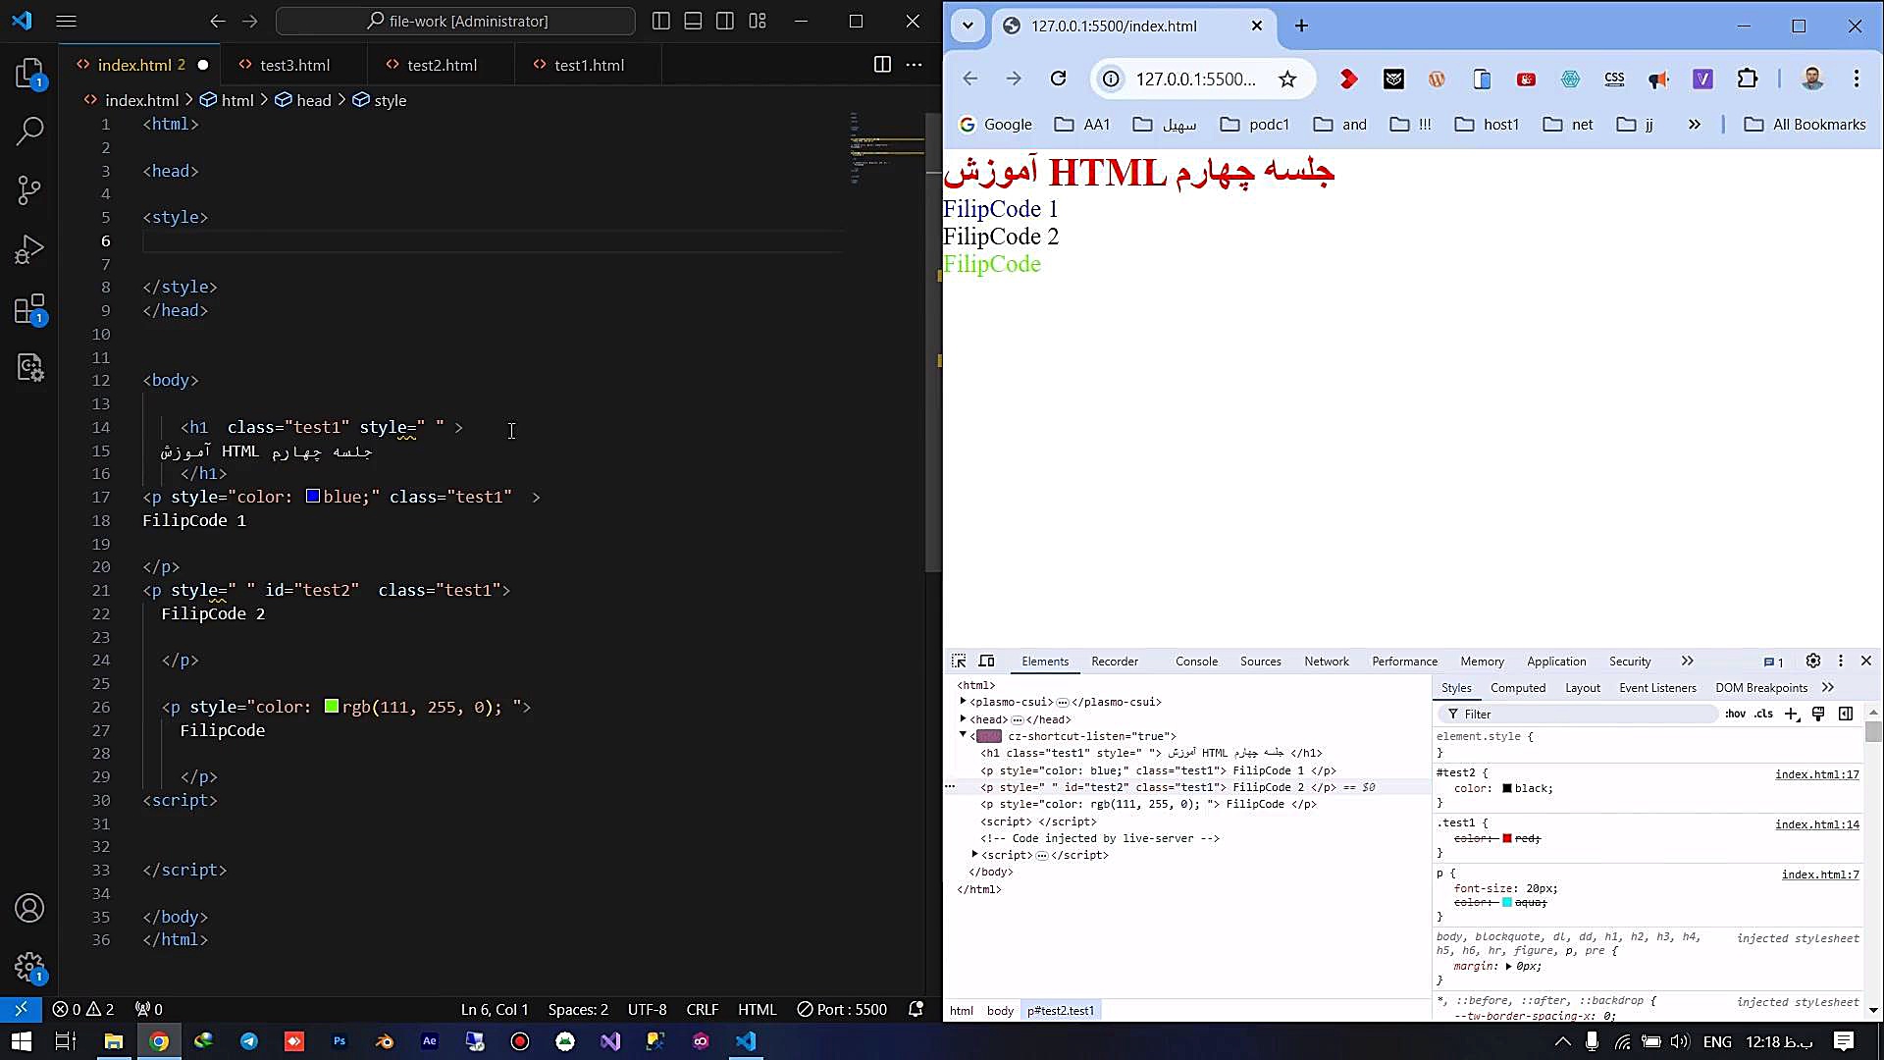This screenshot has height=1060, width=1884.
Task: Click New Style Rule plus icon in Styles
Action: [x=1792, y=714]
